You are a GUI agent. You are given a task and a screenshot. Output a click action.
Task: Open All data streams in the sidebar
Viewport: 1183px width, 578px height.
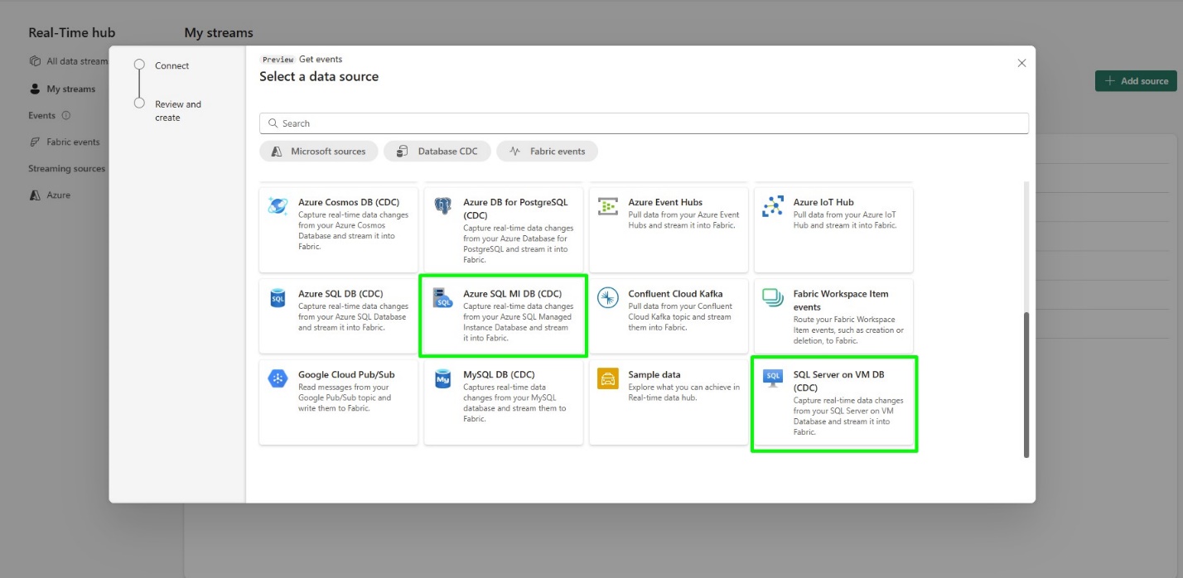pyautogui.click(x=68, y=61)
